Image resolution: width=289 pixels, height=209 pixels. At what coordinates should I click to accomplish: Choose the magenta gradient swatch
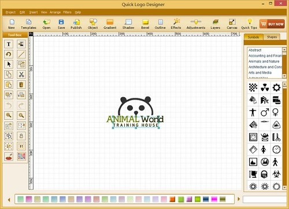[x=214, y=199]
